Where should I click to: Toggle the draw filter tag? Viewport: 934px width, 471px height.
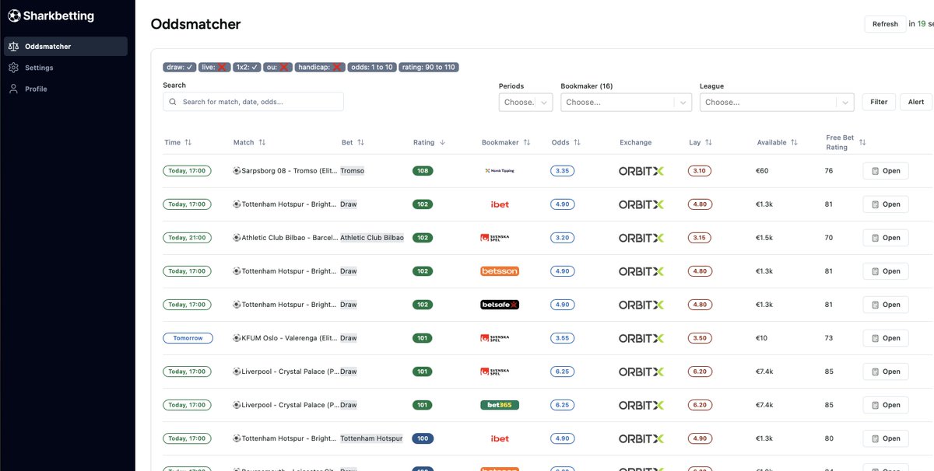click(180, 68)
